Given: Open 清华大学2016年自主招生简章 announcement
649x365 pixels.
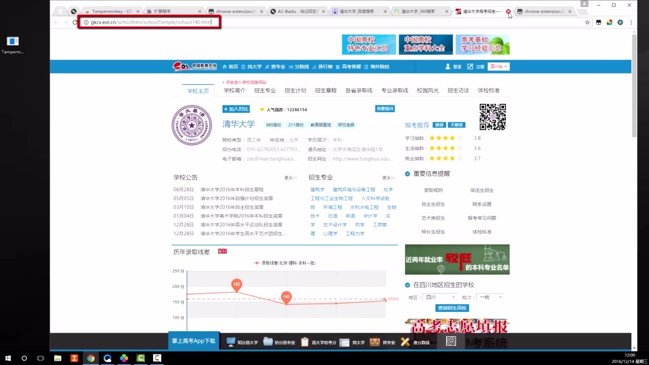Looking at the screenshot, I should click(232, 207).
